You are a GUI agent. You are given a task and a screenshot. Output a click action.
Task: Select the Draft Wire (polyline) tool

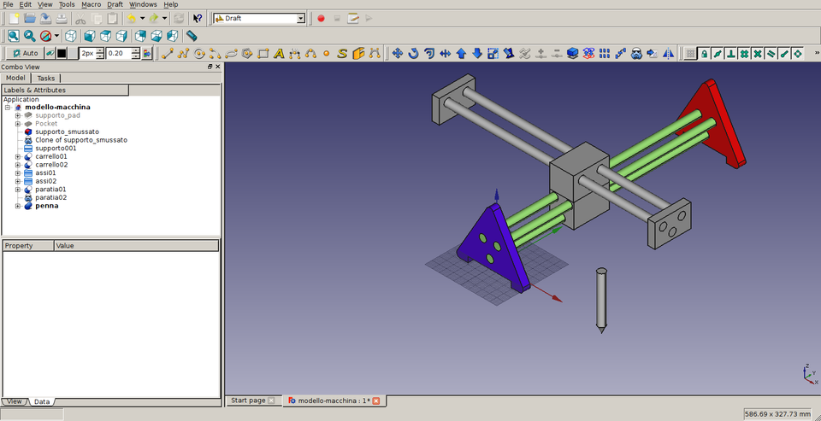tap(183, 53)
